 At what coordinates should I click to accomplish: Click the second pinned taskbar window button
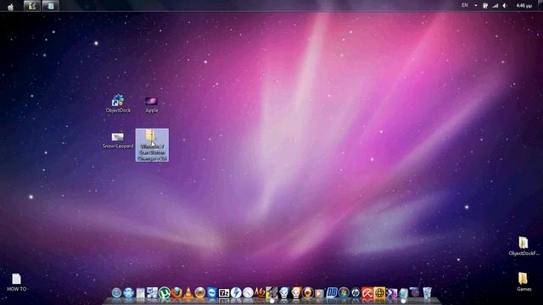tap(50, 6)
